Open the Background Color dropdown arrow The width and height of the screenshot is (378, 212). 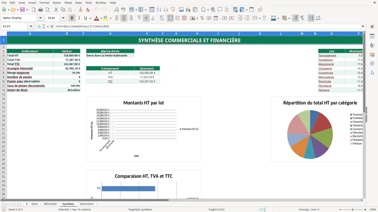click(110, 18)
